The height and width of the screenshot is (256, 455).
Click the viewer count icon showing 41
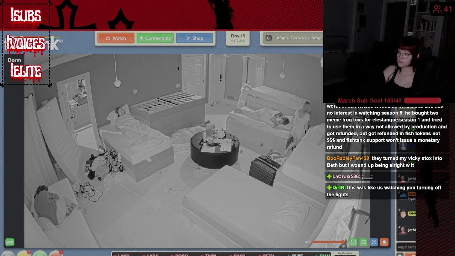pyautogui.click(x=437, y=9)
